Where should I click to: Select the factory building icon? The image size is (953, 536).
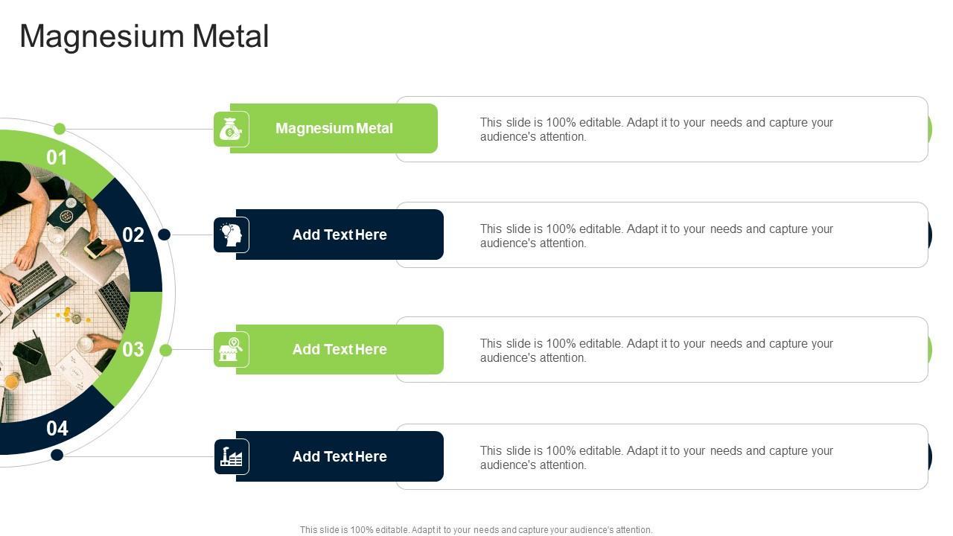[x=231, y=457]
